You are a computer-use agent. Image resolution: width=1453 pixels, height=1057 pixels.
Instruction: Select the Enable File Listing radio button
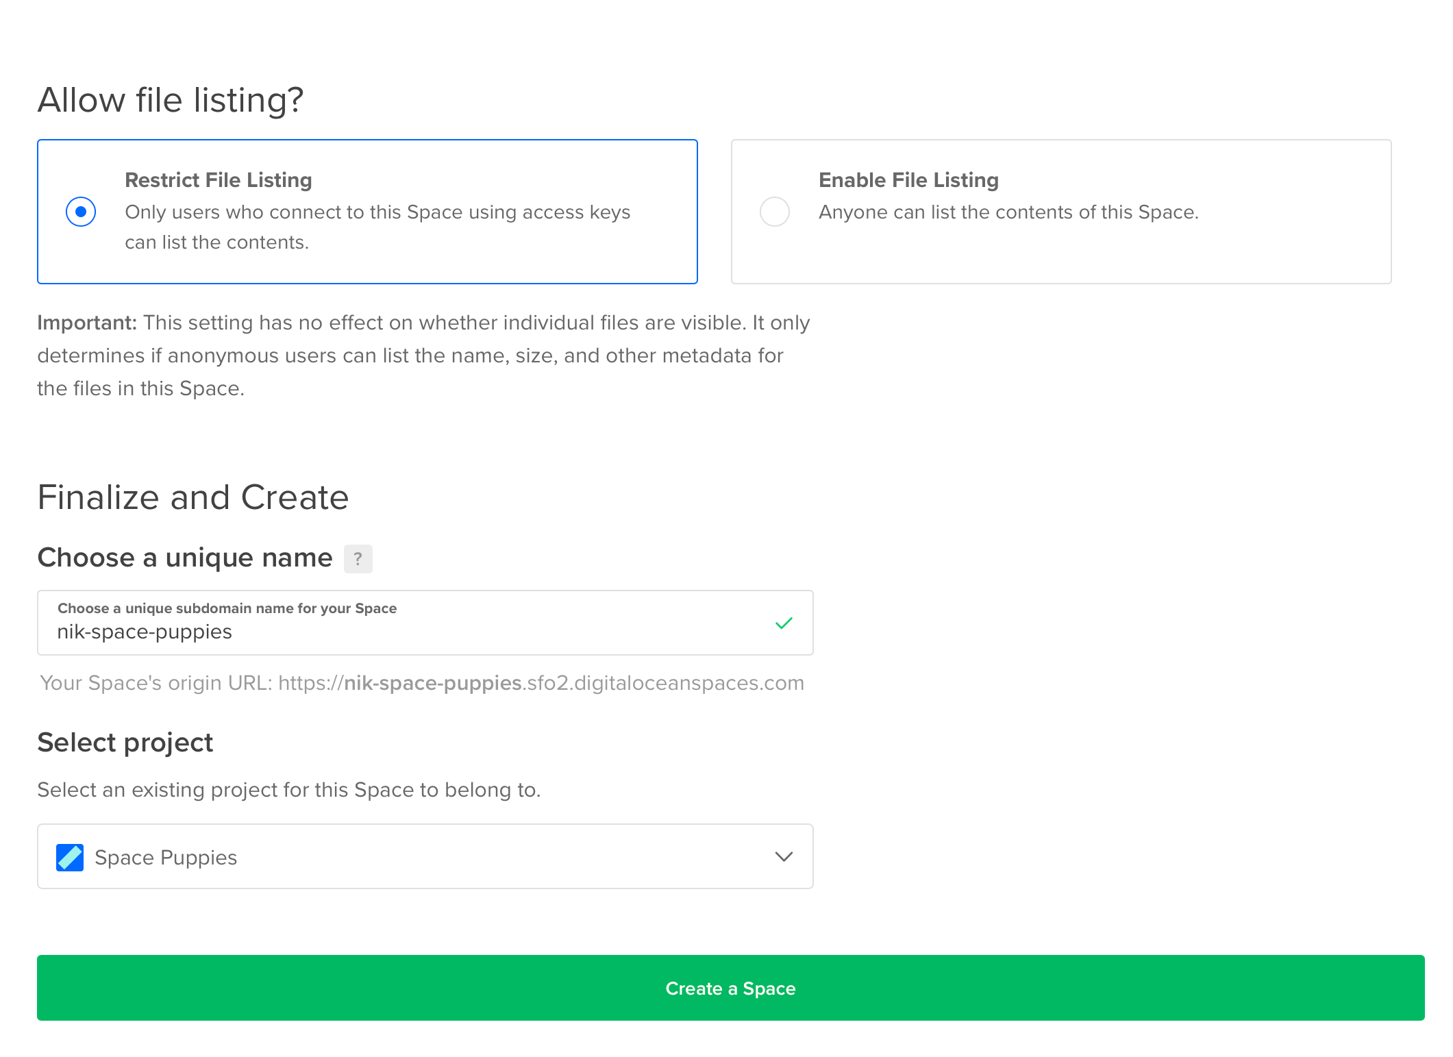(775, 211)
